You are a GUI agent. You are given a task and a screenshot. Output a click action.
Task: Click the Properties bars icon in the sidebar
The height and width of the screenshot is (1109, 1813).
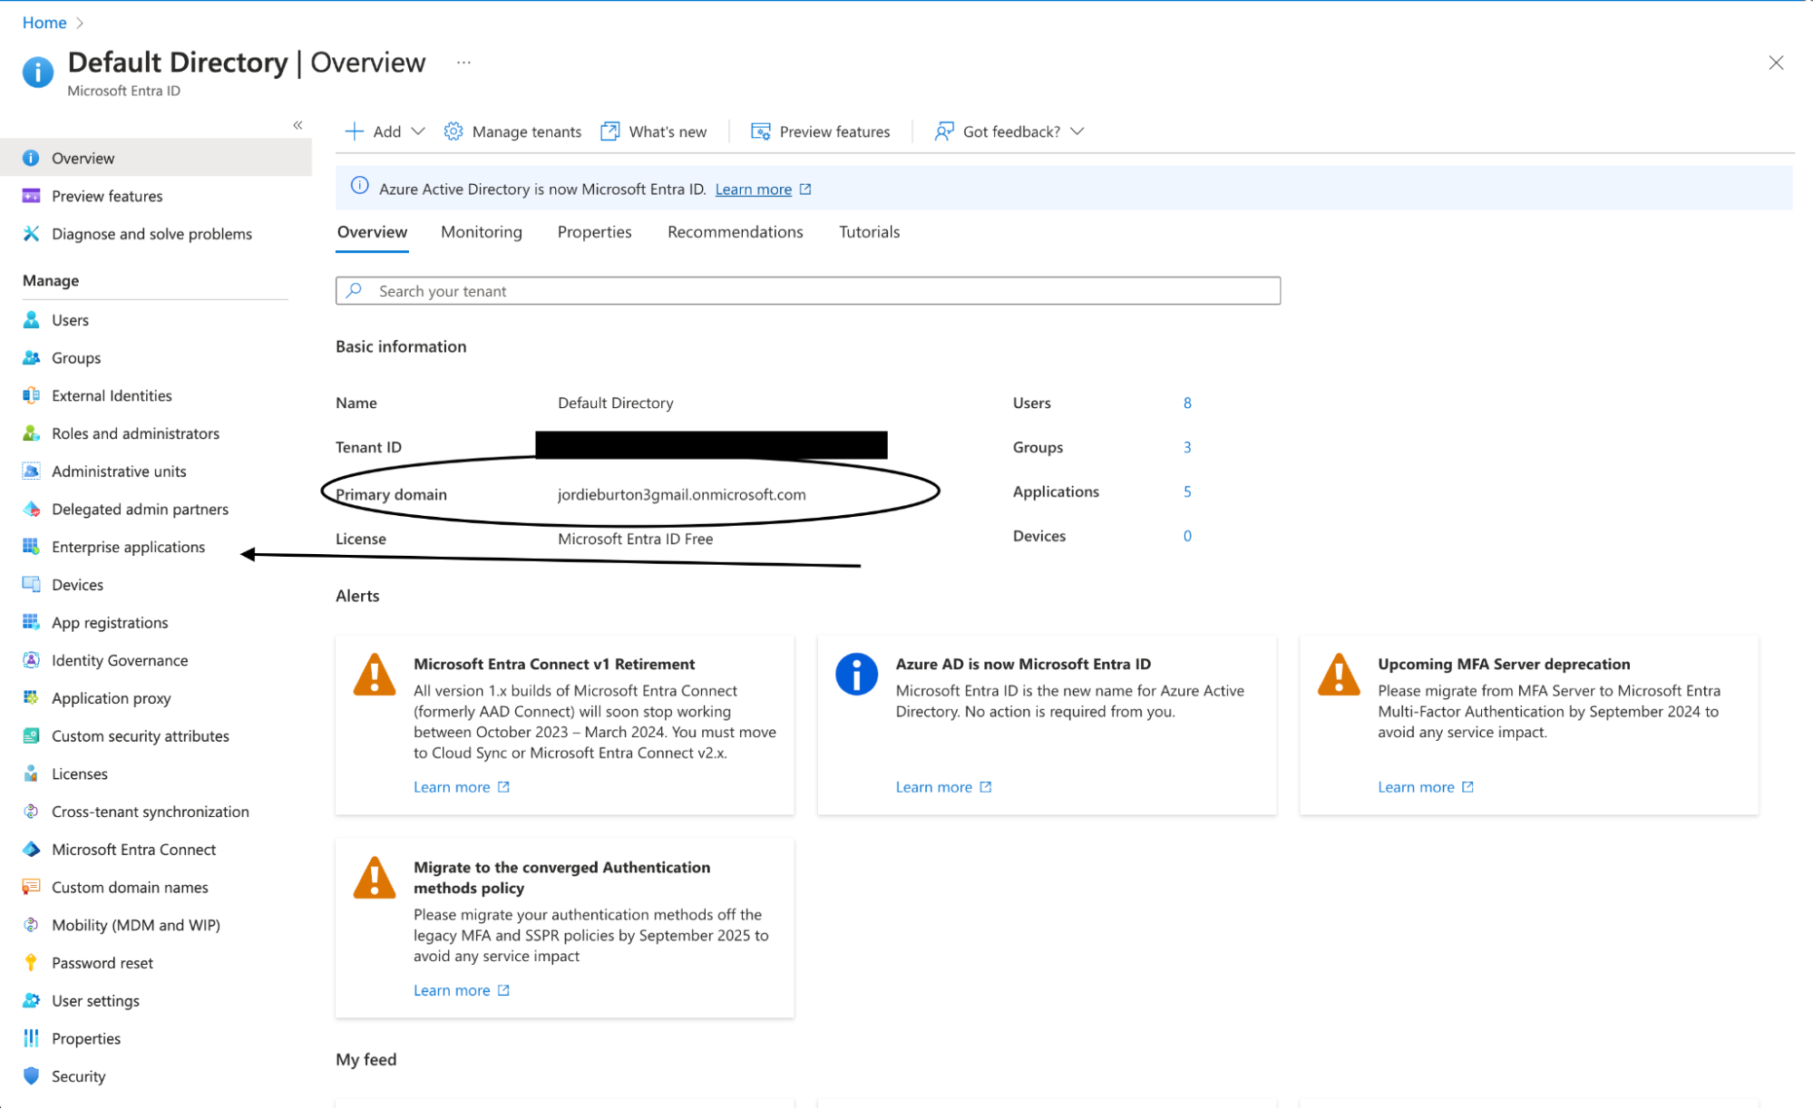[31, 1038]
